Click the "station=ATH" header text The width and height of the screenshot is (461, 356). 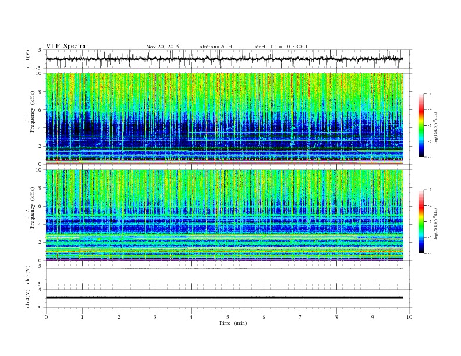pyautogui.click(x=216, y=47)
